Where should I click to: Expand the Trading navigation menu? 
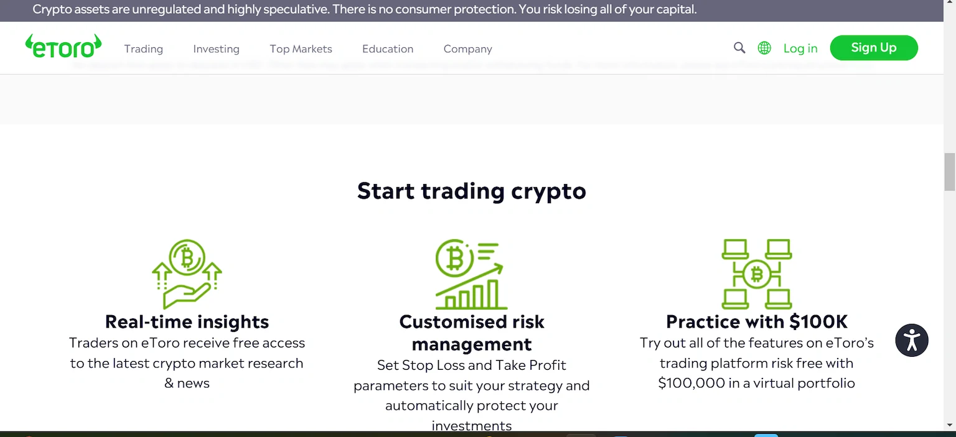click(143, 48)
